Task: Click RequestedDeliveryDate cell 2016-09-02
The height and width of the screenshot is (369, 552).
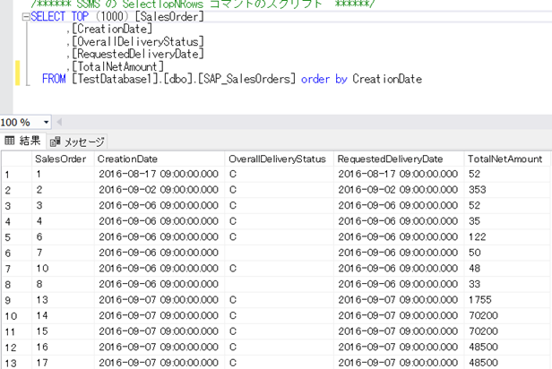Action: click(x=399, y=190)
